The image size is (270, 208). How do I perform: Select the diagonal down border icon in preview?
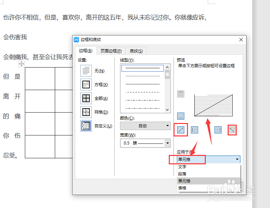tap(232, 130)
